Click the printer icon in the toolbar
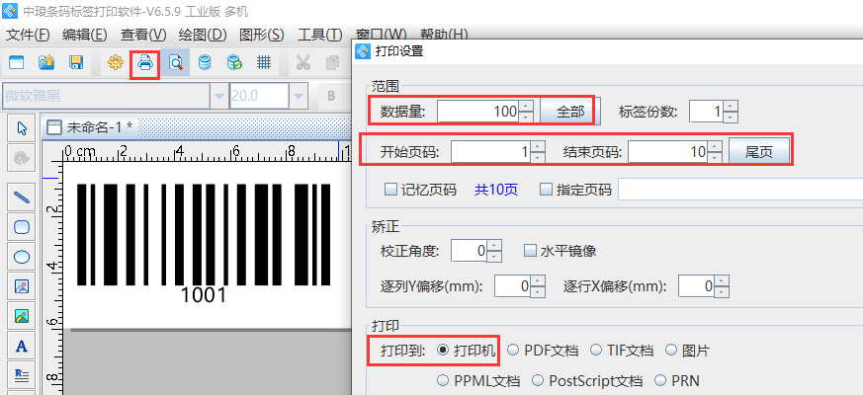863x395 pixels. [x=145, y=63]
